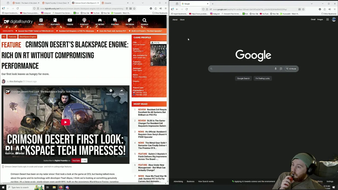This screenshot has height=190, width=338.
Task: Open Google About page
Action: [x=175, y=20]
